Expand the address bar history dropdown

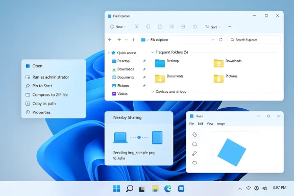[212, 40]
